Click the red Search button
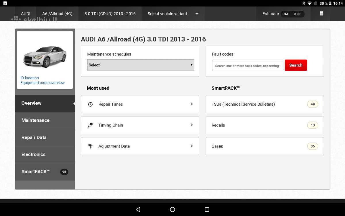345x216 pixels. (x=296, y=65)
